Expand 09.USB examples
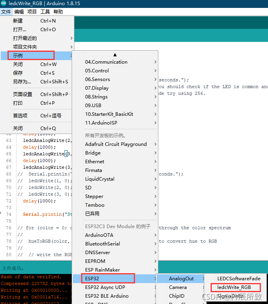This screenshot has width=268, height=304. tap(115, 106)
